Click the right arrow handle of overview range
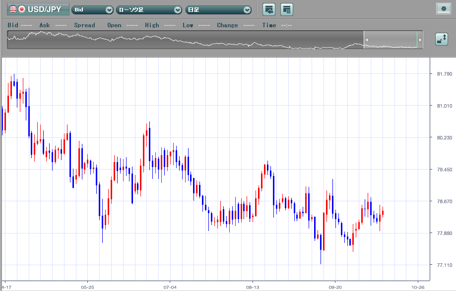Viewport: 456px width, 291px height. tap(420, 40)
